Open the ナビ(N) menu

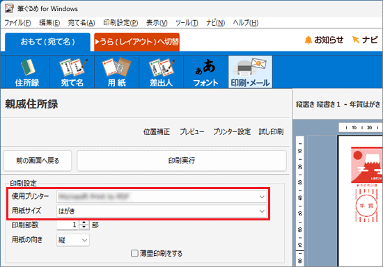point(215,23)
